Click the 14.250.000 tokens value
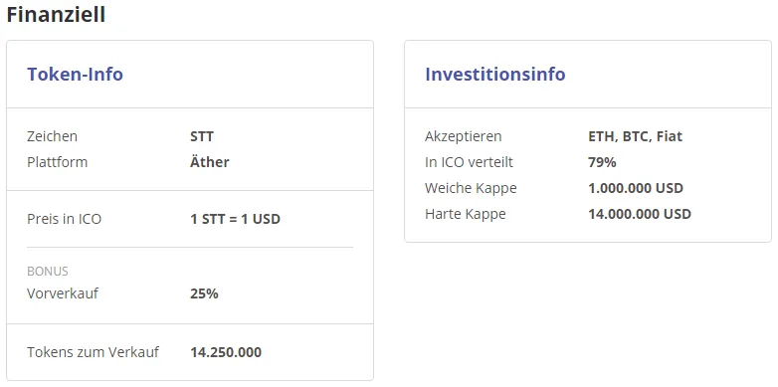 [226, 352]
